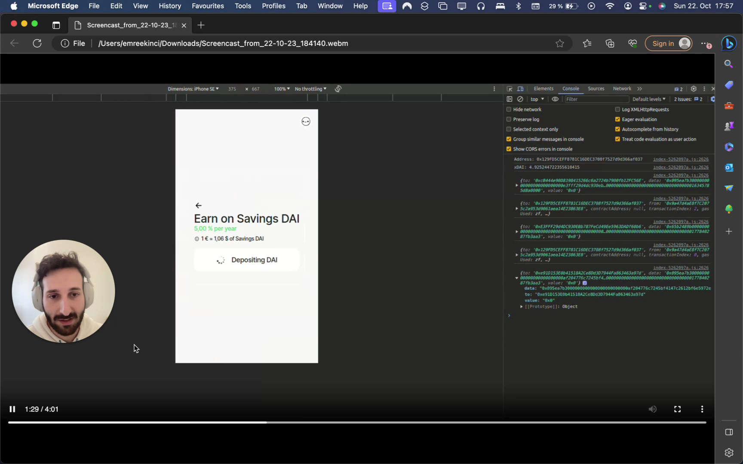
Task: Enable Preserve log checkbox
Action: click(x=509, y=119)
